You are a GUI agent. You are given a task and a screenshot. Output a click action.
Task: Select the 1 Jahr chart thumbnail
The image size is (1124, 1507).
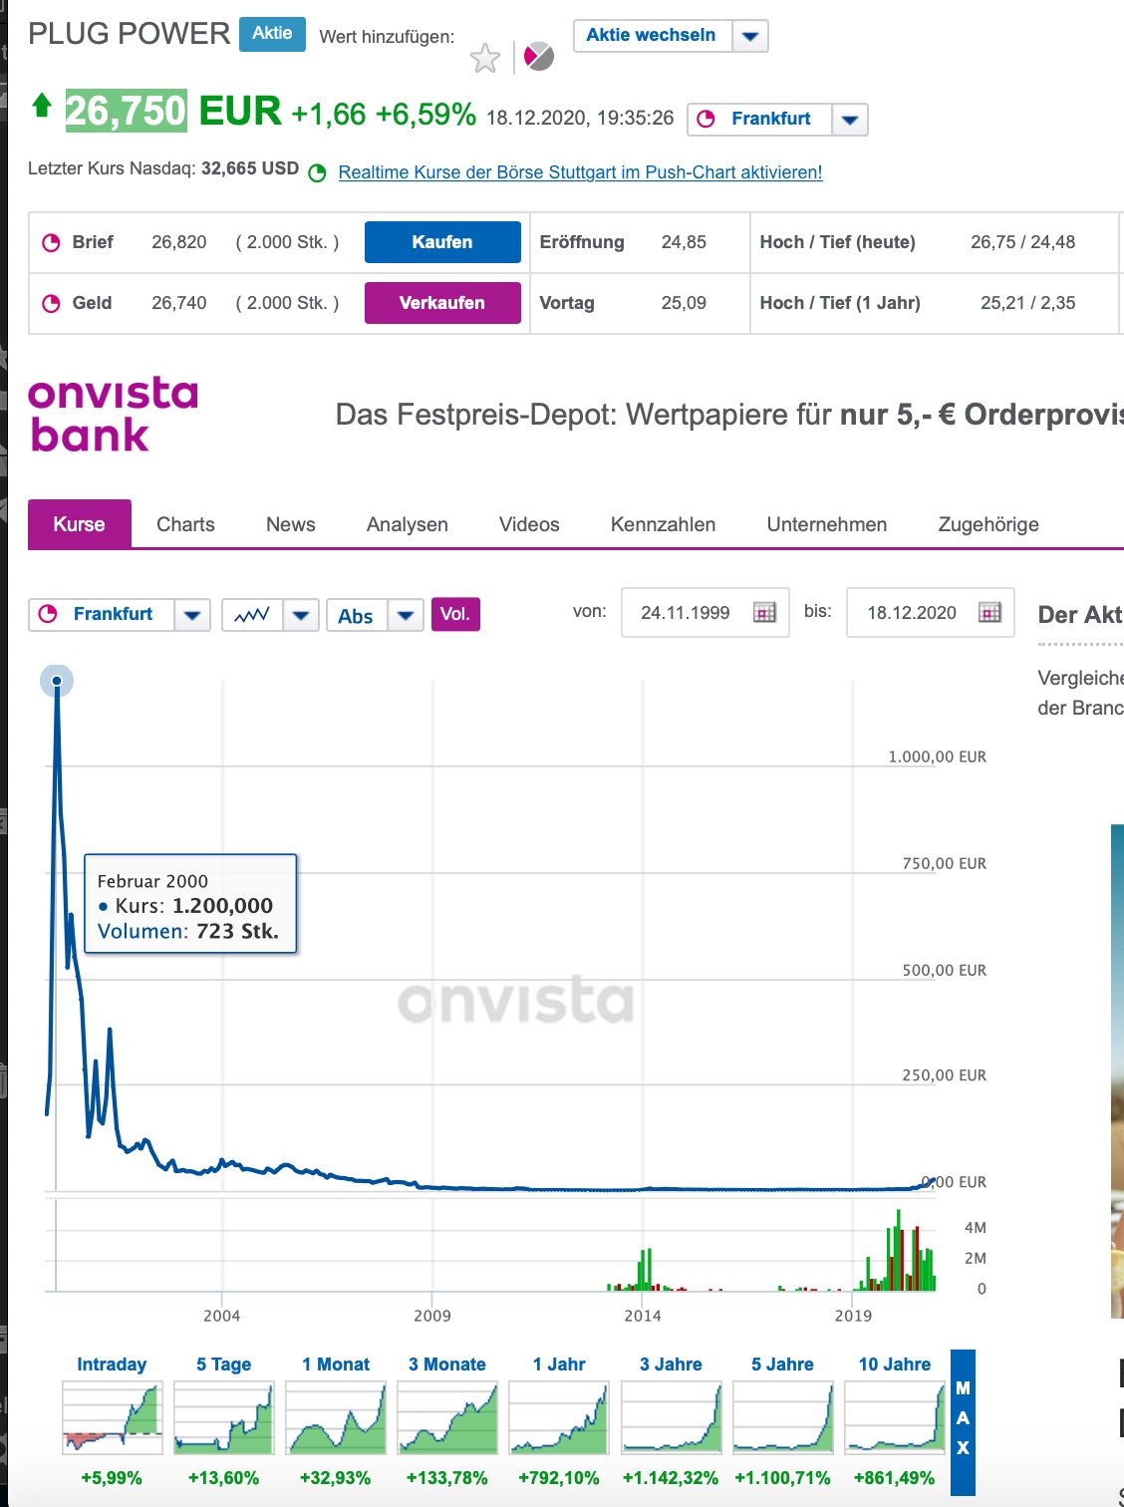559,1418
